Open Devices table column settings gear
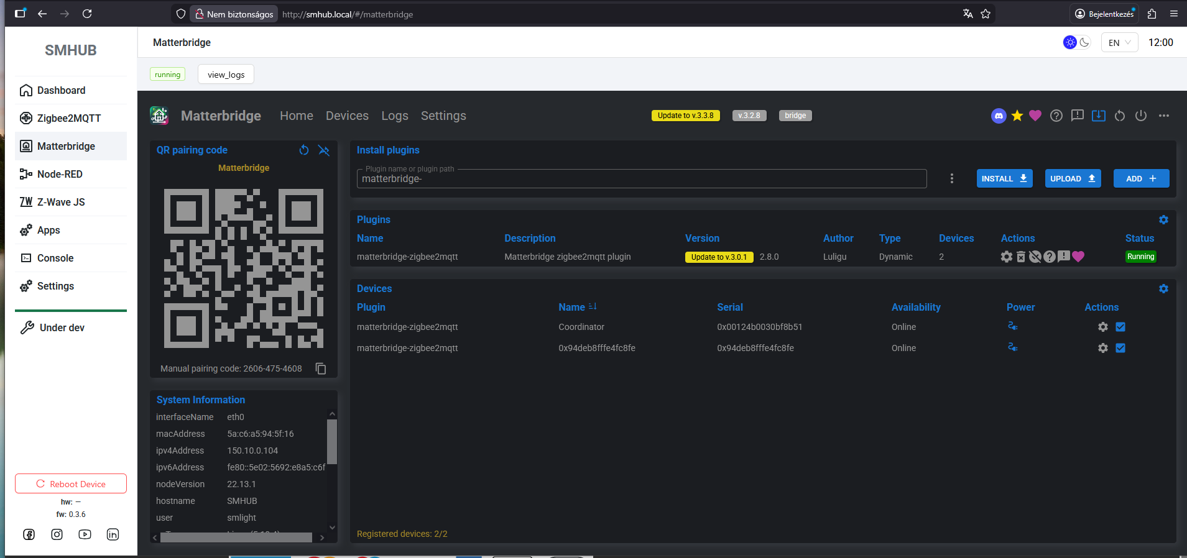Screen dimensions: 1187x558 (1163, 289)
